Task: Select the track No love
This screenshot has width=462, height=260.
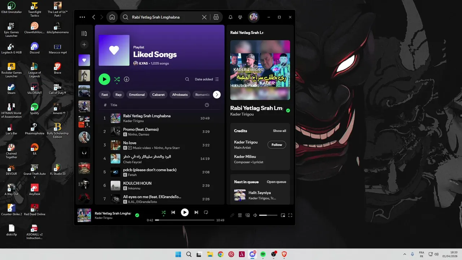Action: click(160, 145)
